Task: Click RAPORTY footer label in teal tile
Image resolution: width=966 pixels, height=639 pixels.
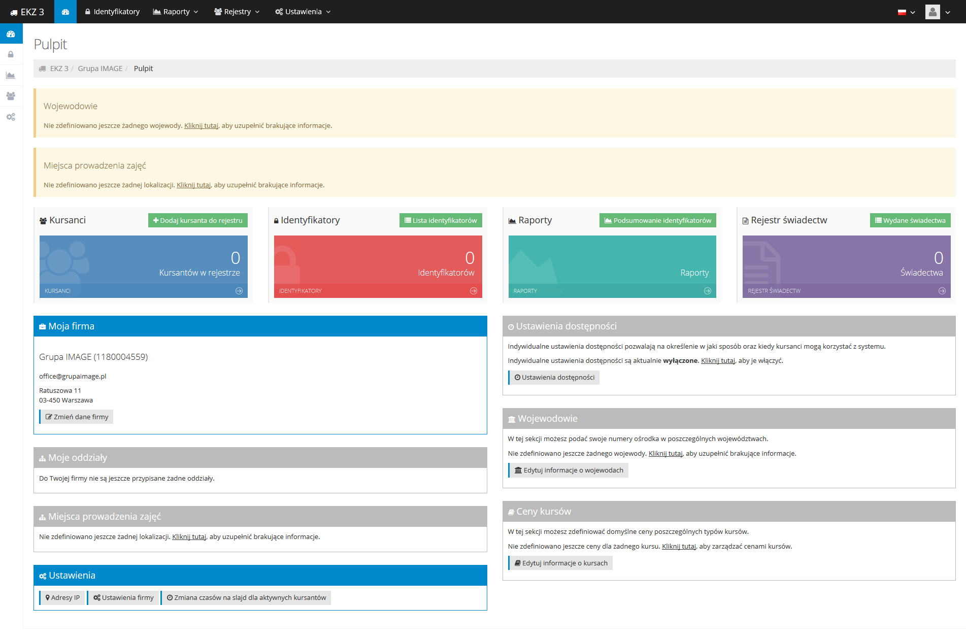Action: pyautogui.click(x=525, y=291)
